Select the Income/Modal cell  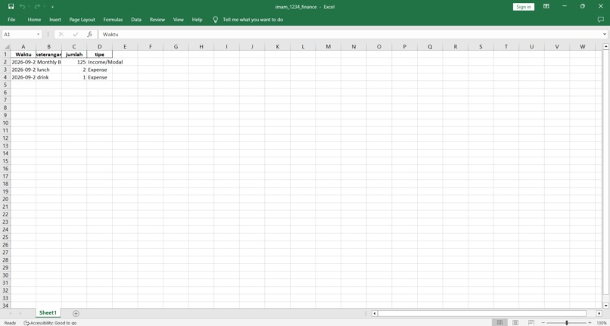[x=100, y=62]
